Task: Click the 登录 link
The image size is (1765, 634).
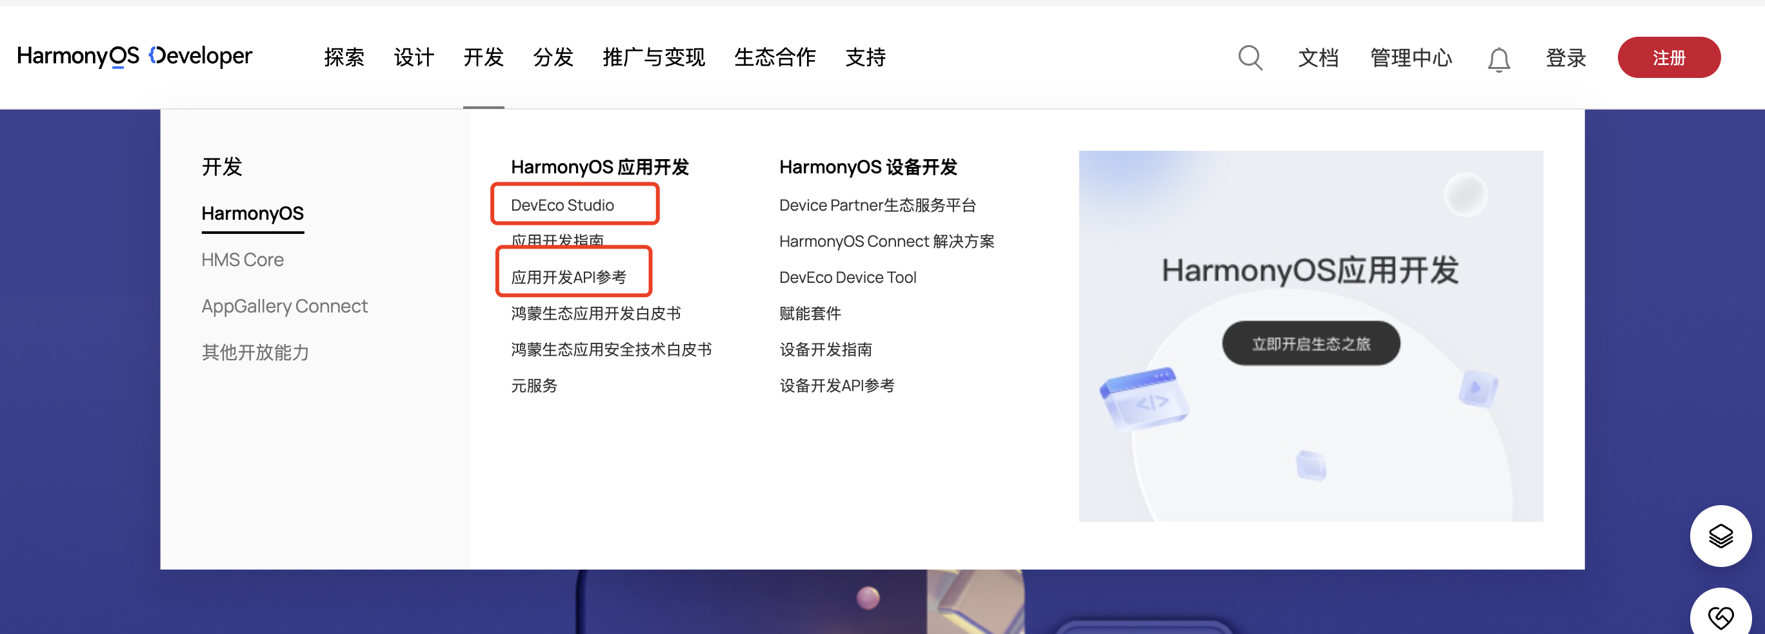Action: point(1566,57)
